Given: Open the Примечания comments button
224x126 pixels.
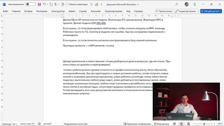Looking at the screenshot, I should point(164,11).
